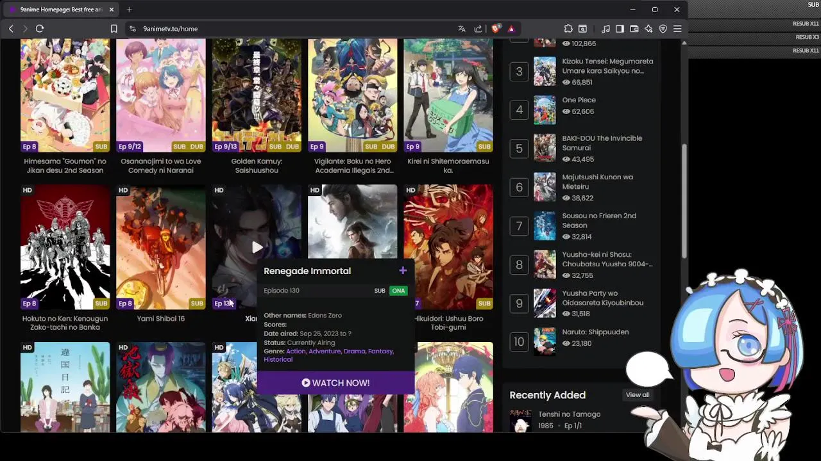Open Kizoku Tensei ranking entry
The height and width of the screenshot is (461, 821).
[x=607, y=66]
